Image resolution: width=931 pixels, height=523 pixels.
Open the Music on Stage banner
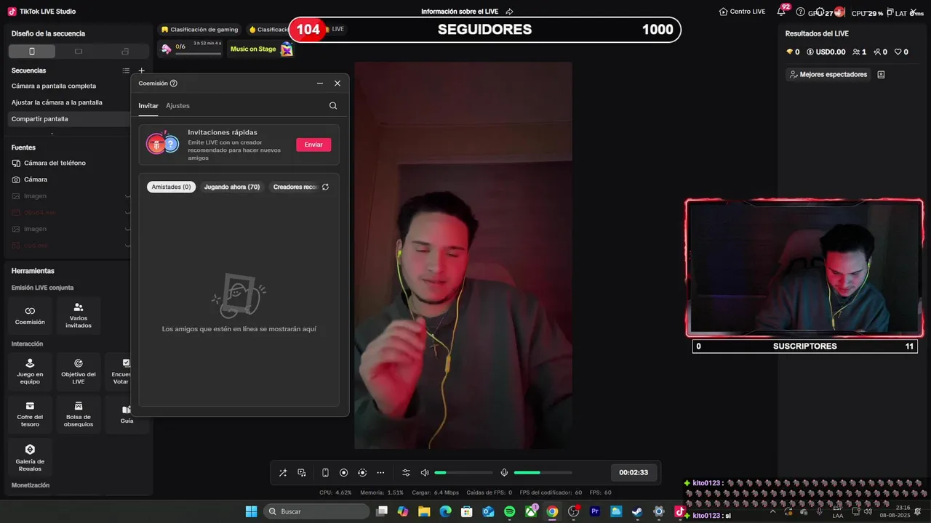(x=261, y=49)
